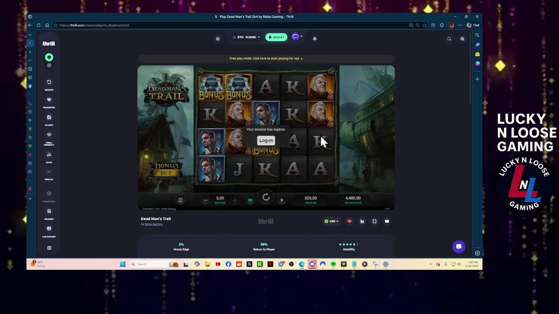Open the Slots category in the sidebar

click(x=49, y=157)
